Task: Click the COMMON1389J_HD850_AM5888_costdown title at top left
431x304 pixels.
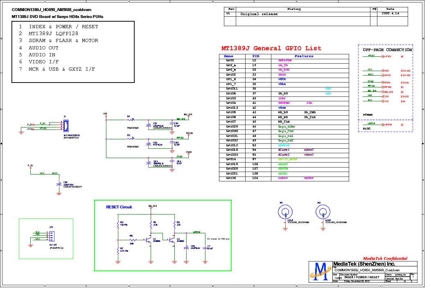Action: 52,10
